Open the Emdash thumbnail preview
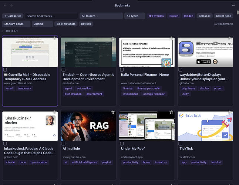Screen dimensions: 239x185 coord(88,52)
